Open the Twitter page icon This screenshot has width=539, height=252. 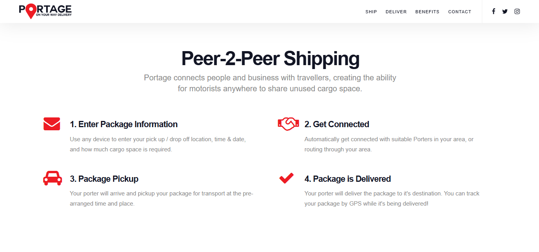click(x=505, y=11)
